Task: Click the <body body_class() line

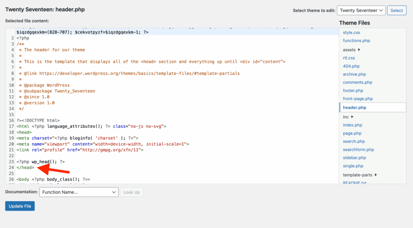Action: pos(53,179)
